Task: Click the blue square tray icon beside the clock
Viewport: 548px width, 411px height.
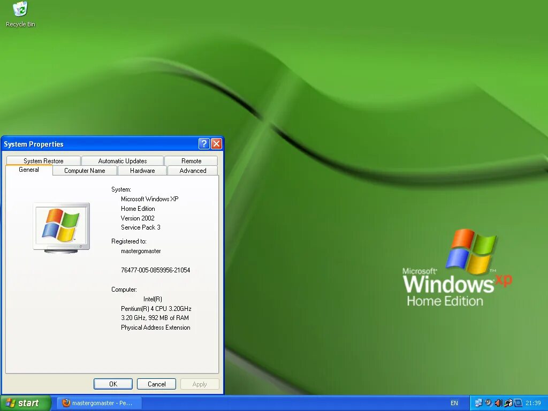Action: pos(518,402)
